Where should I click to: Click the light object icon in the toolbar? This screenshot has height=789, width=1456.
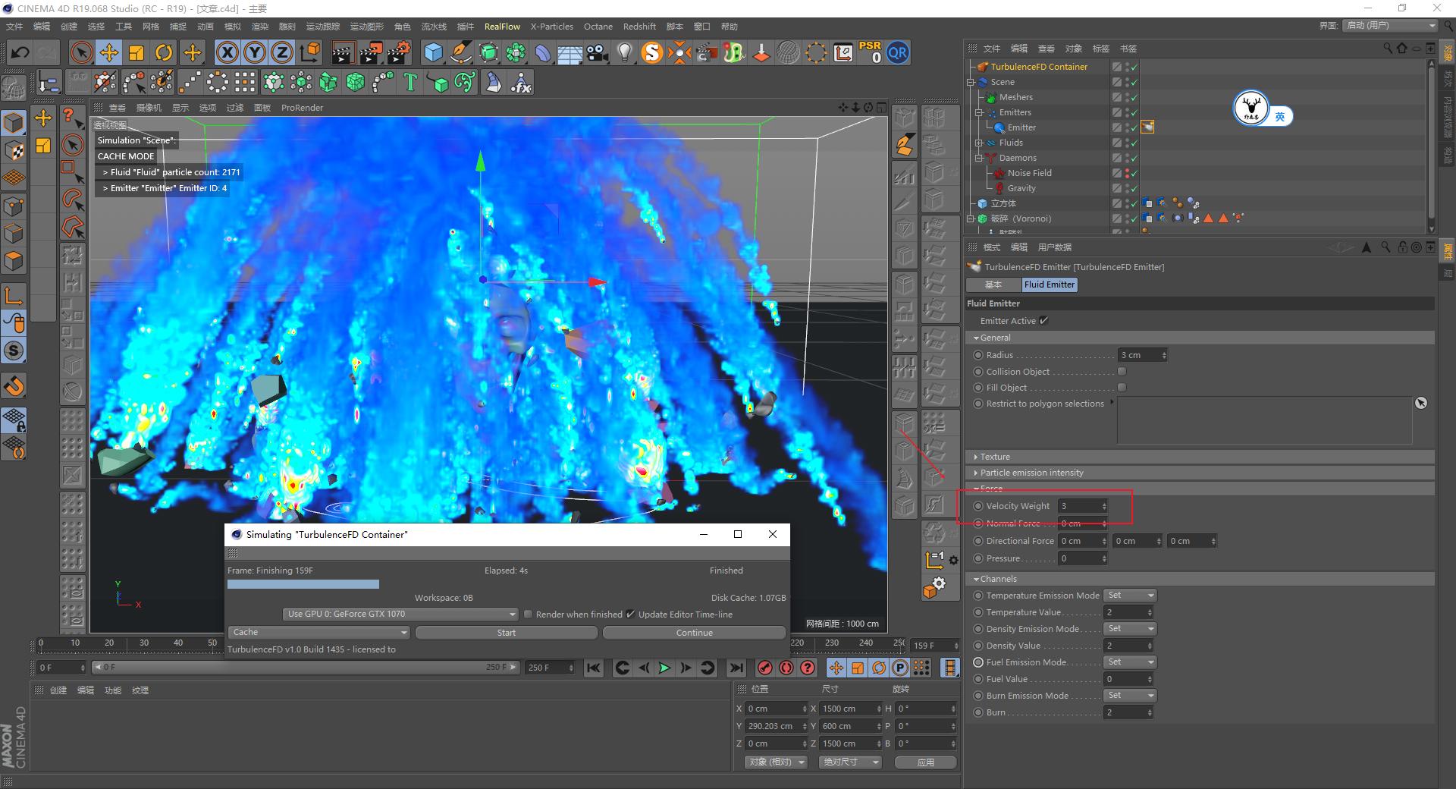623,52
